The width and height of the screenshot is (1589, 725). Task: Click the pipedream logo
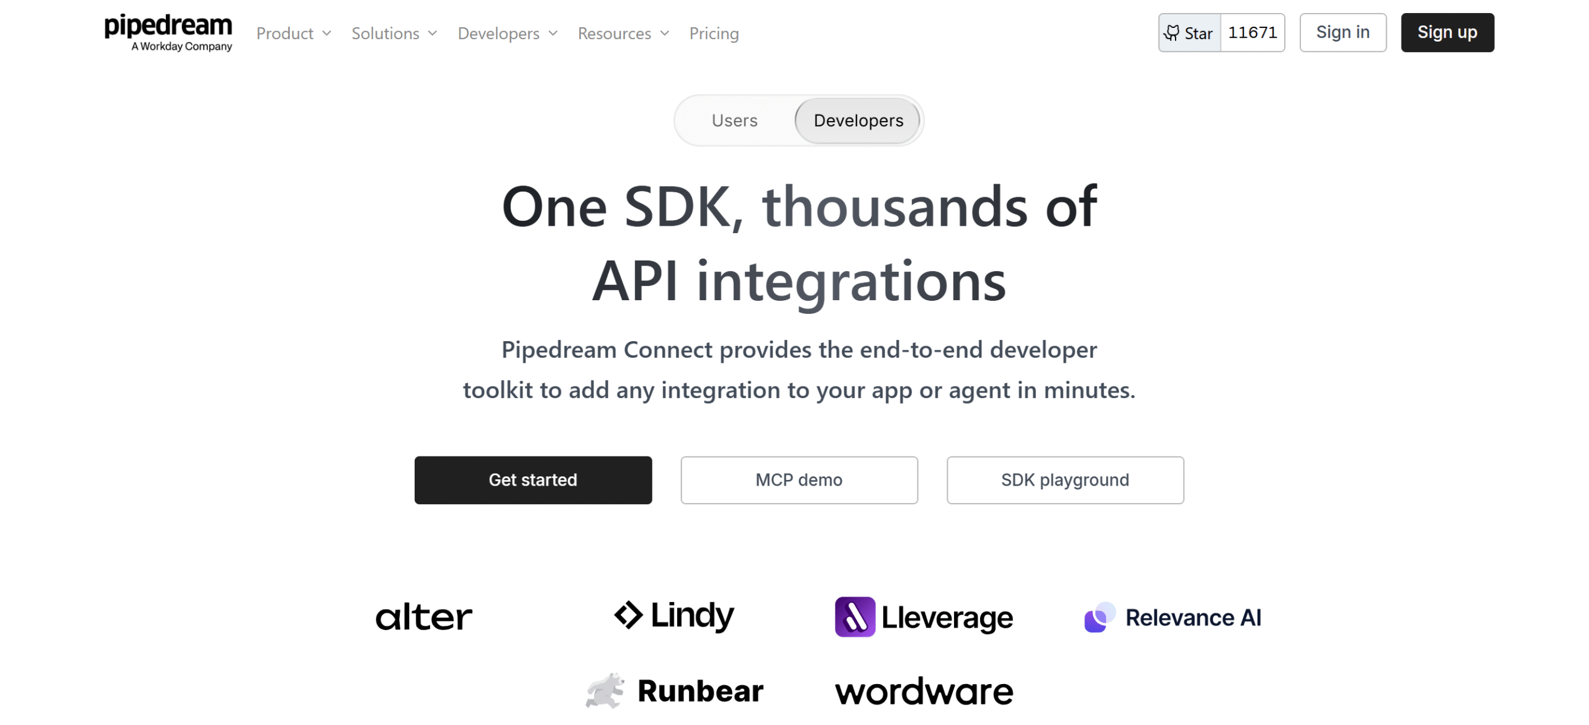coord(168,32)
